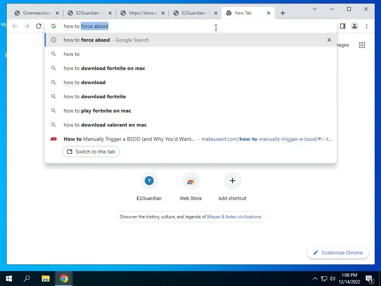This screenshot has width=381, height=286.
Task: Open the notification center icon
Action: pos(369,279)
